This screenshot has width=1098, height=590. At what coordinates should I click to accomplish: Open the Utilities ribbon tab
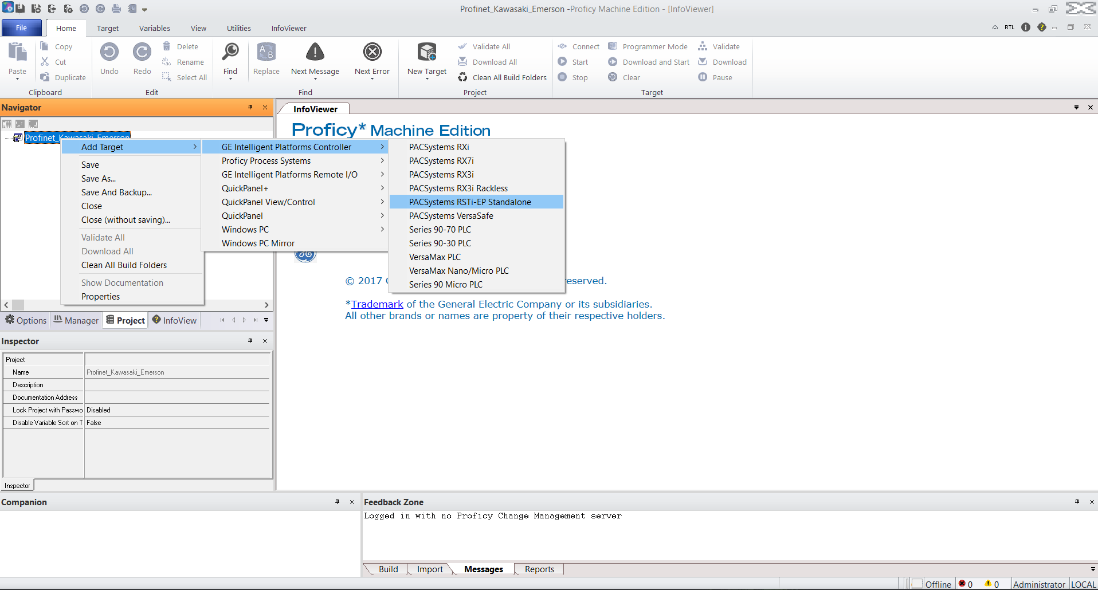tap(239, 28)
